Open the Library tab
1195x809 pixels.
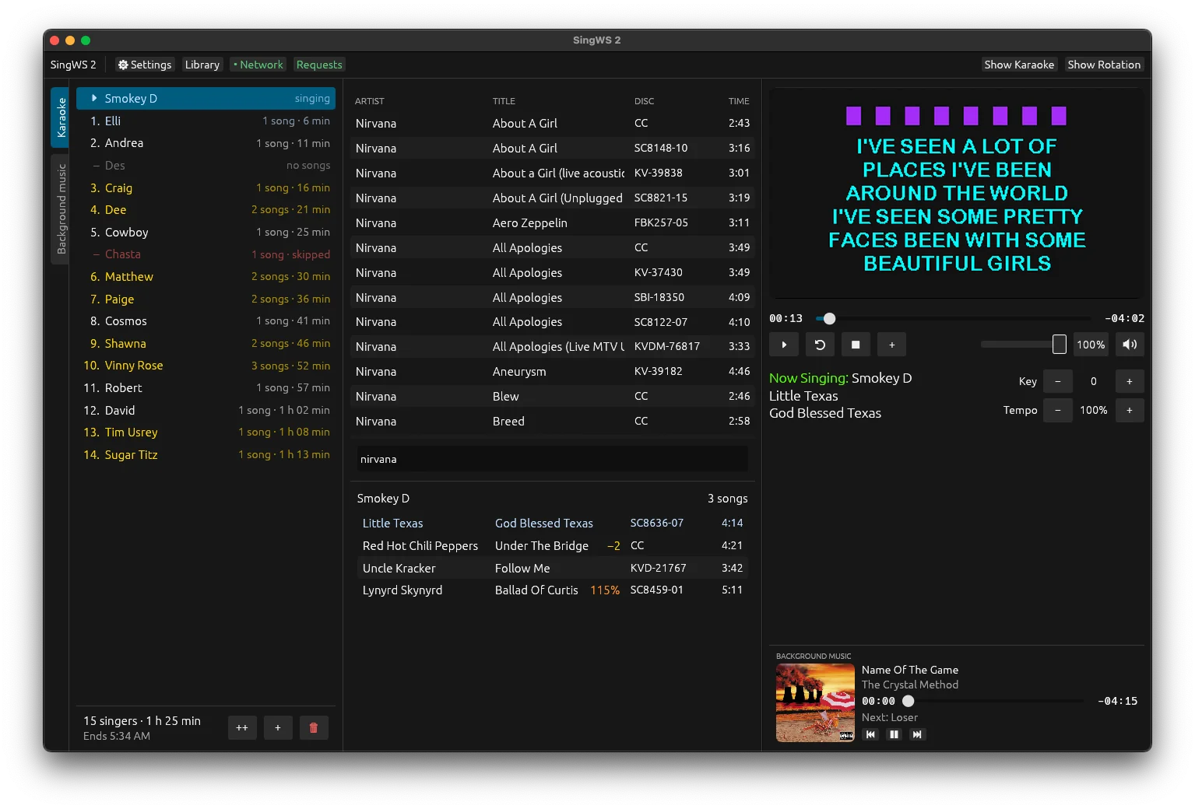[202, 65]
